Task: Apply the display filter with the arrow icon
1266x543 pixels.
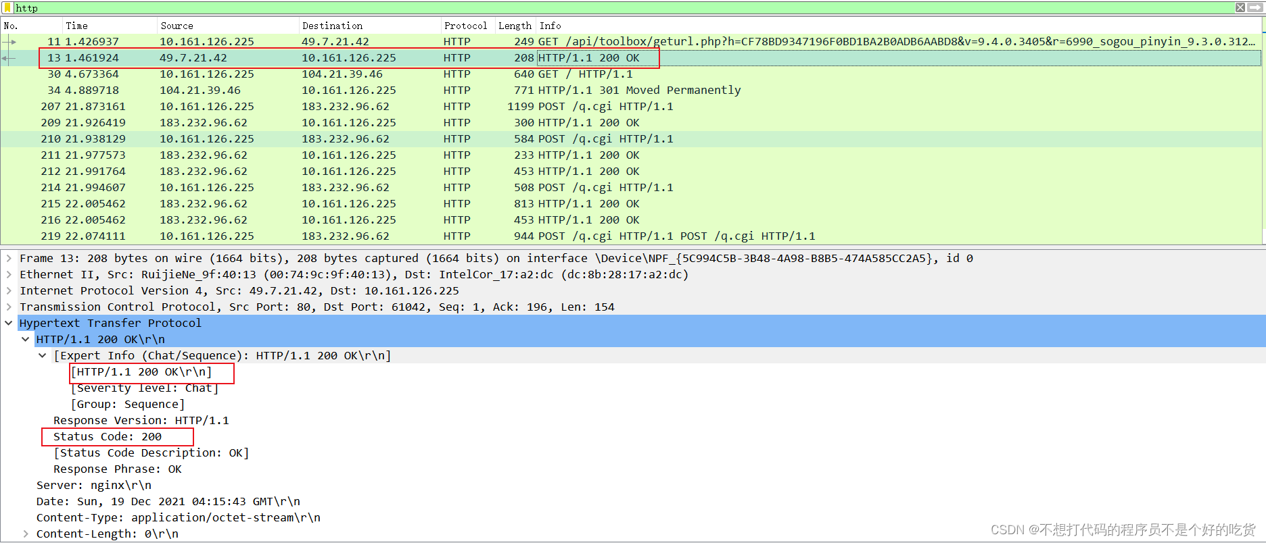Action: [x=1255, y=7]
